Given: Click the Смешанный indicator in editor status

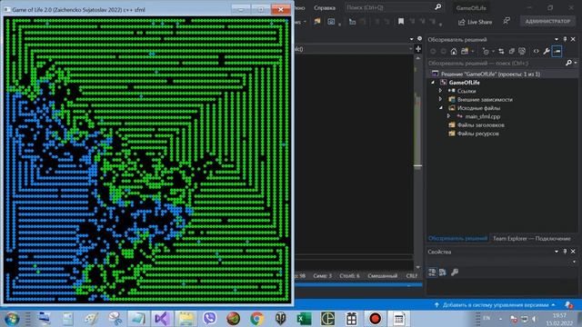Looking at the screenshot, I should [x=382, y=276].
